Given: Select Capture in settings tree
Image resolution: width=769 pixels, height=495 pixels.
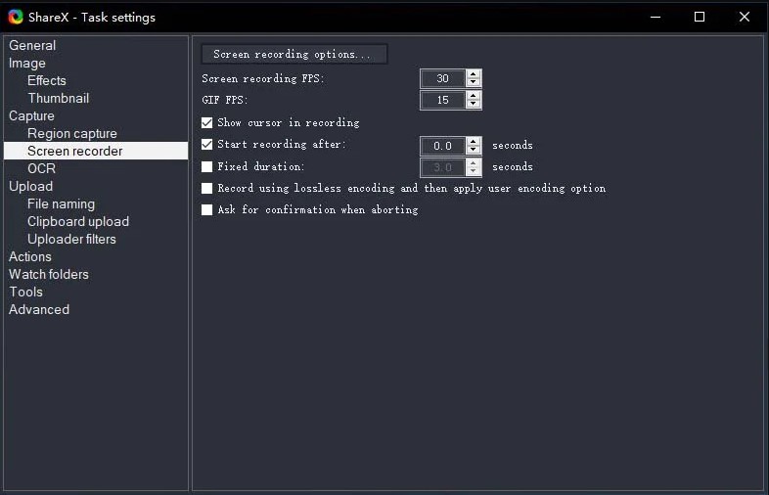Looking at the screenshot, I should click(x=31, y=115).
